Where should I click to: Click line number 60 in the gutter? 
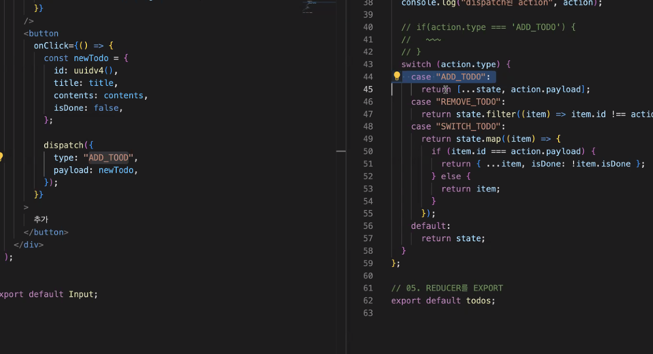[x=368, y=275]
